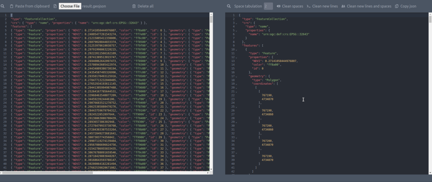Image resolution: width=432 pixels, height=182 pixels.
Task: Click the left editor row with color "ffaf00"
Action: coord(110,99)
